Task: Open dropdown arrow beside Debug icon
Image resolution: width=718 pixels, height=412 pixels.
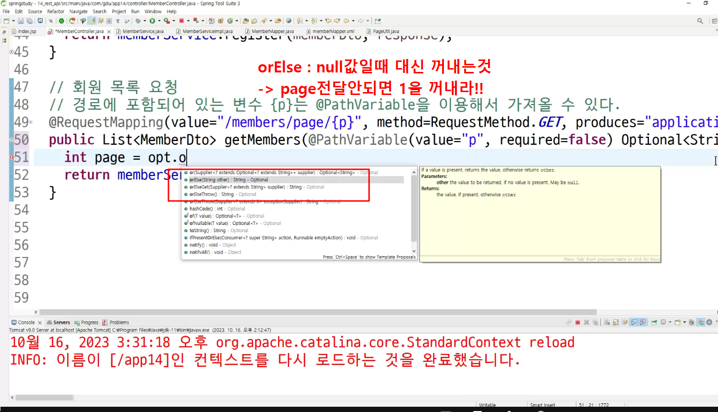Action: pos(145,21)
